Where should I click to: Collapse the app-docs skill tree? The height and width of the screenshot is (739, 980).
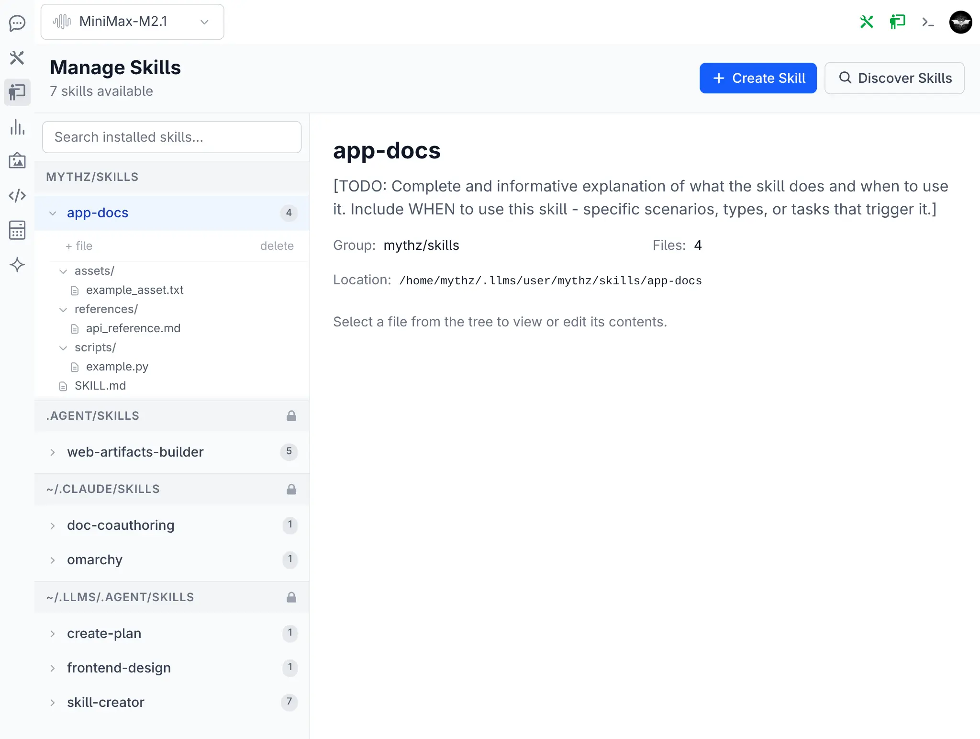[53, 213]
